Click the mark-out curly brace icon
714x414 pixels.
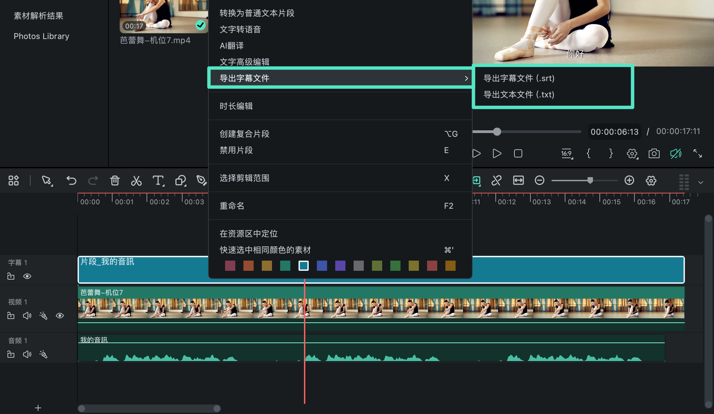pos(611,153)
